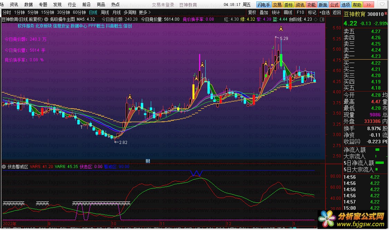Screen dimensions: 390x230
Task: Open the 北京板块 sector link
Action: coord(43,26)
